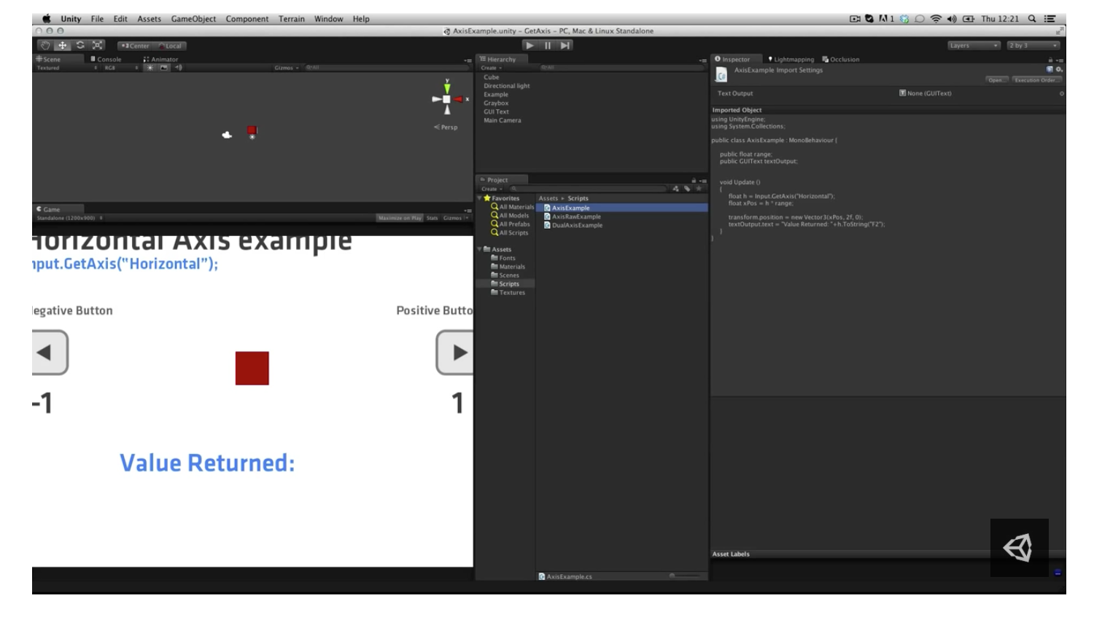This screenshot has height=625, width=1094.
Task: Open Project Create dropdown
Action: (492, 189)
